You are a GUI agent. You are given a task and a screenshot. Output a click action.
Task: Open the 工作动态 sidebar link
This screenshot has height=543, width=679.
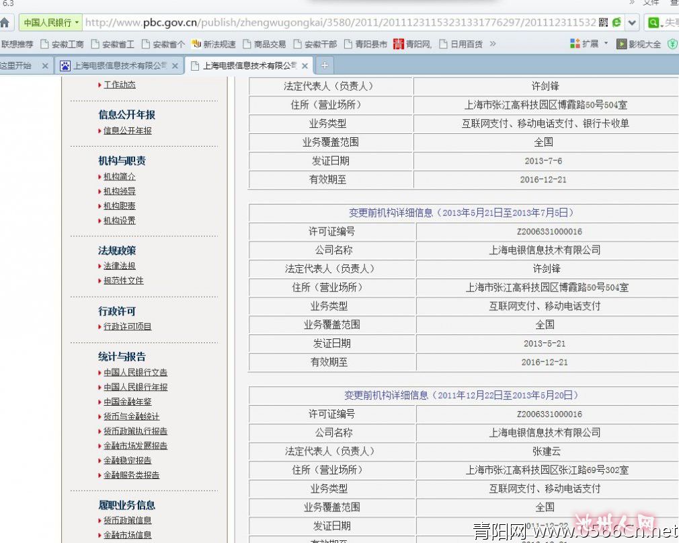pos(120,85)
